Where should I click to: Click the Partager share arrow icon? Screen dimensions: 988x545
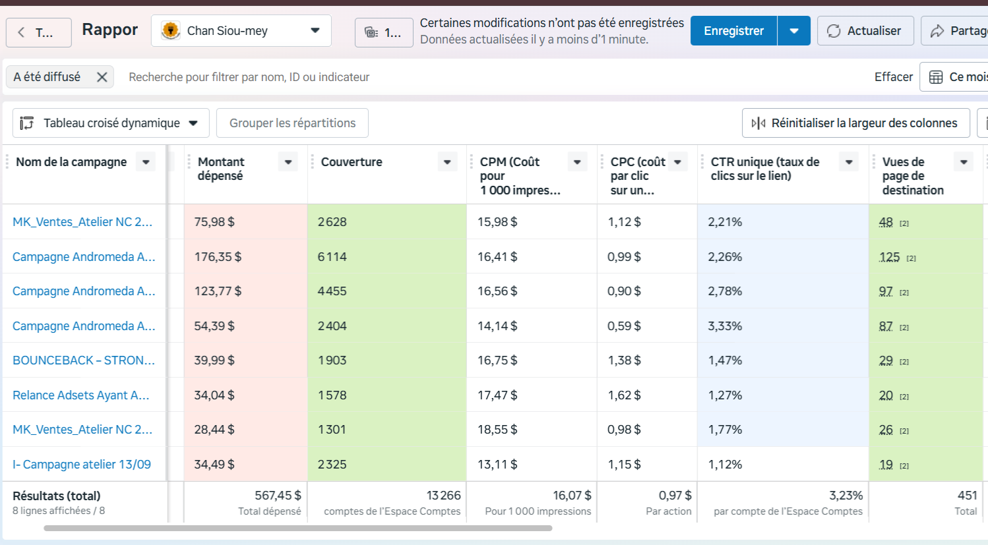point(937,31)
